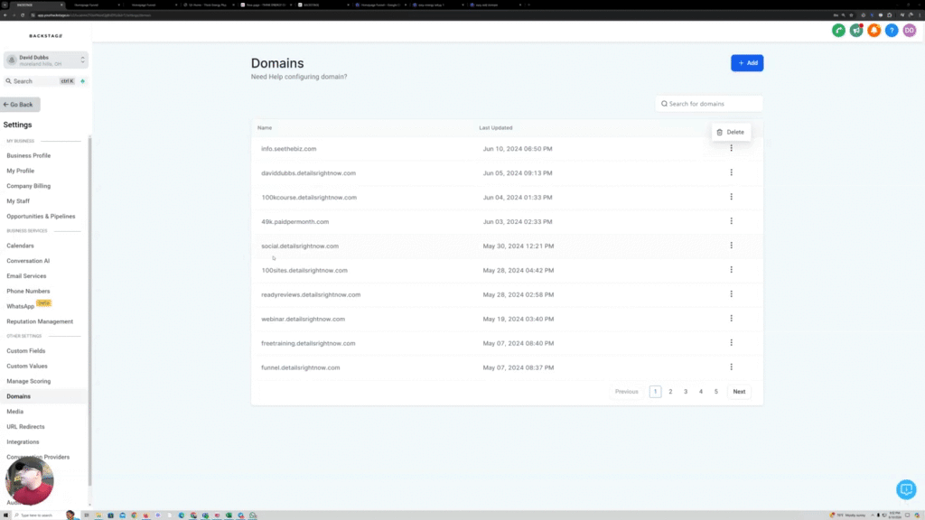
Task: Click the browser back arrow
Action: pos(5,15)
